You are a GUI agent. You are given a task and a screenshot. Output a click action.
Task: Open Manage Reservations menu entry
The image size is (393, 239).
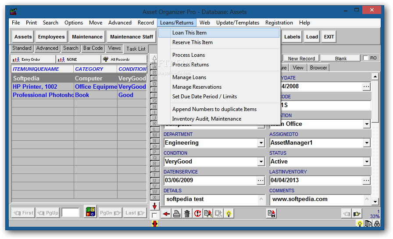click(219, 87)
